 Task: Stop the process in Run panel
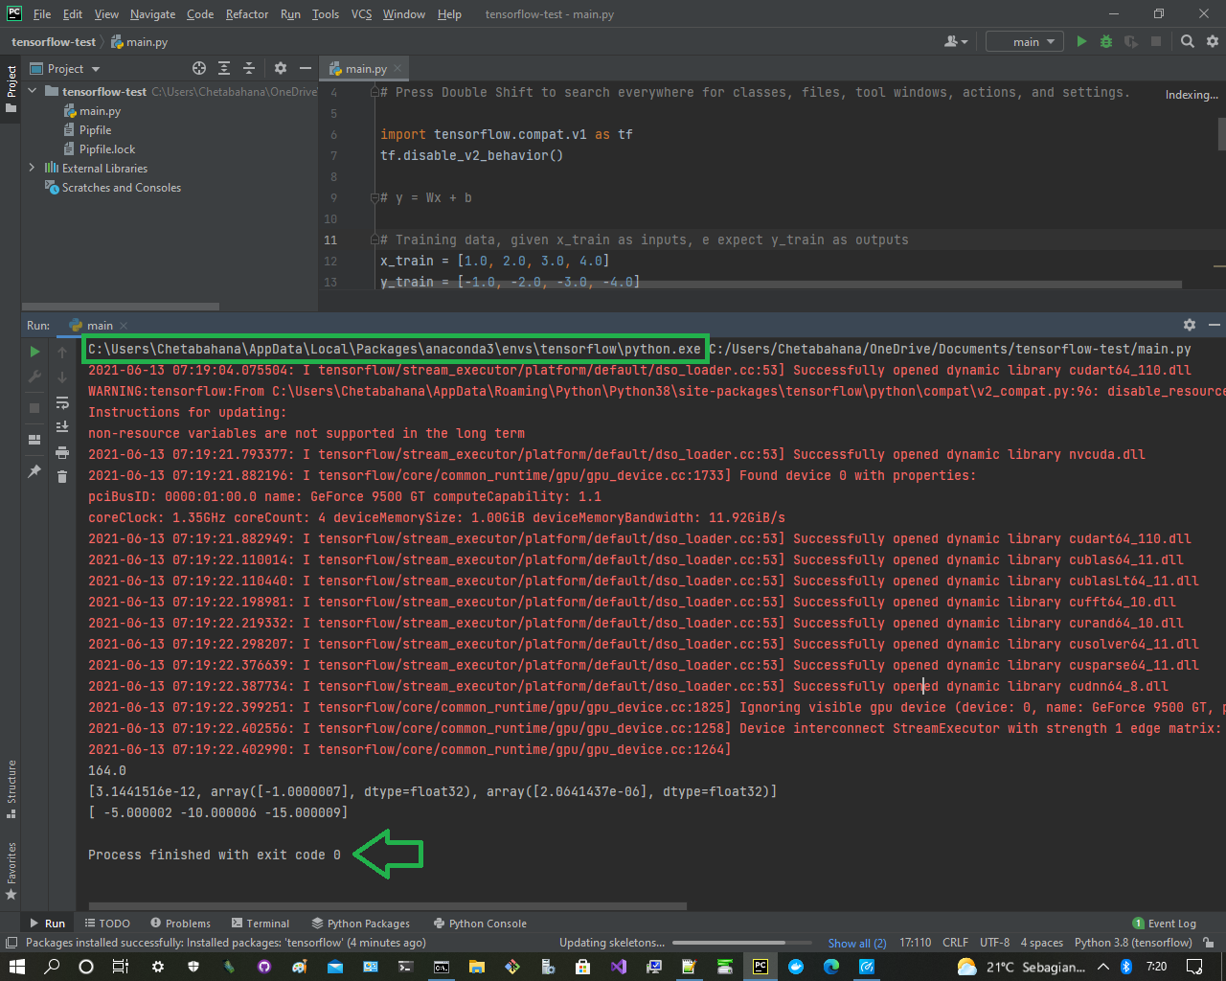pos(35,407)
